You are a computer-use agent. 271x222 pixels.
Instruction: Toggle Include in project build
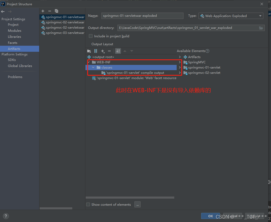click(x=91, y=36)
